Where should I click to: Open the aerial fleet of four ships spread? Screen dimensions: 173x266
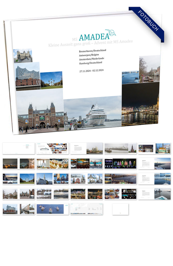(52, 209)
